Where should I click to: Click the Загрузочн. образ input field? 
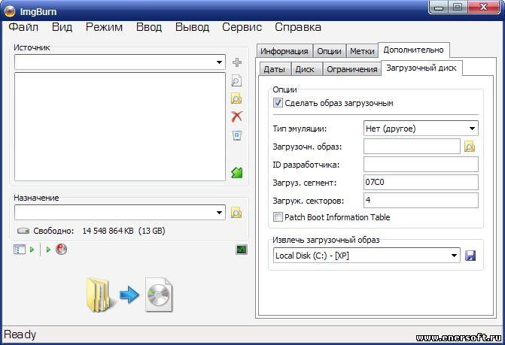point(412,147)
